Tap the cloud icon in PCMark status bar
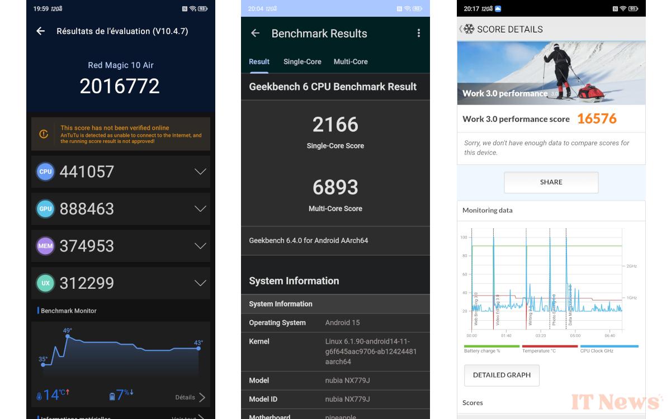The height and width of the screenshot is (419, 671). coord(498,9)
